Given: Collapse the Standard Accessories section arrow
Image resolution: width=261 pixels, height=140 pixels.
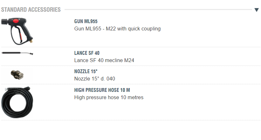Looking at the screenshot, I should tap(257, 10).
